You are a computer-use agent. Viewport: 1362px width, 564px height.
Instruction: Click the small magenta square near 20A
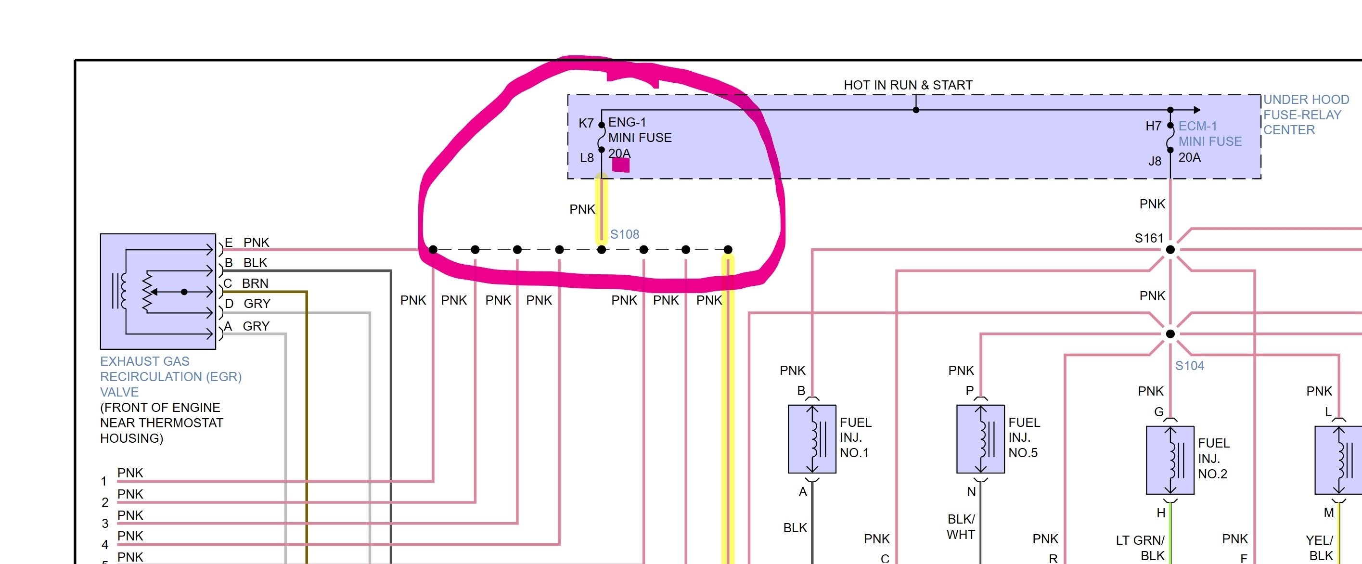coord(621,166)
